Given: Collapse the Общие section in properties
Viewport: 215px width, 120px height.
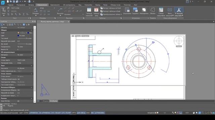Looking at the screenshot, I should [32, 30].
